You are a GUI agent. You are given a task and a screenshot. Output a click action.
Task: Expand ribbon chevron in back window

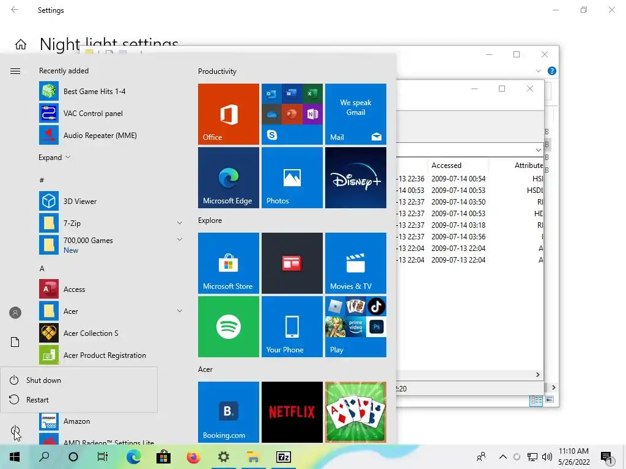538,71
